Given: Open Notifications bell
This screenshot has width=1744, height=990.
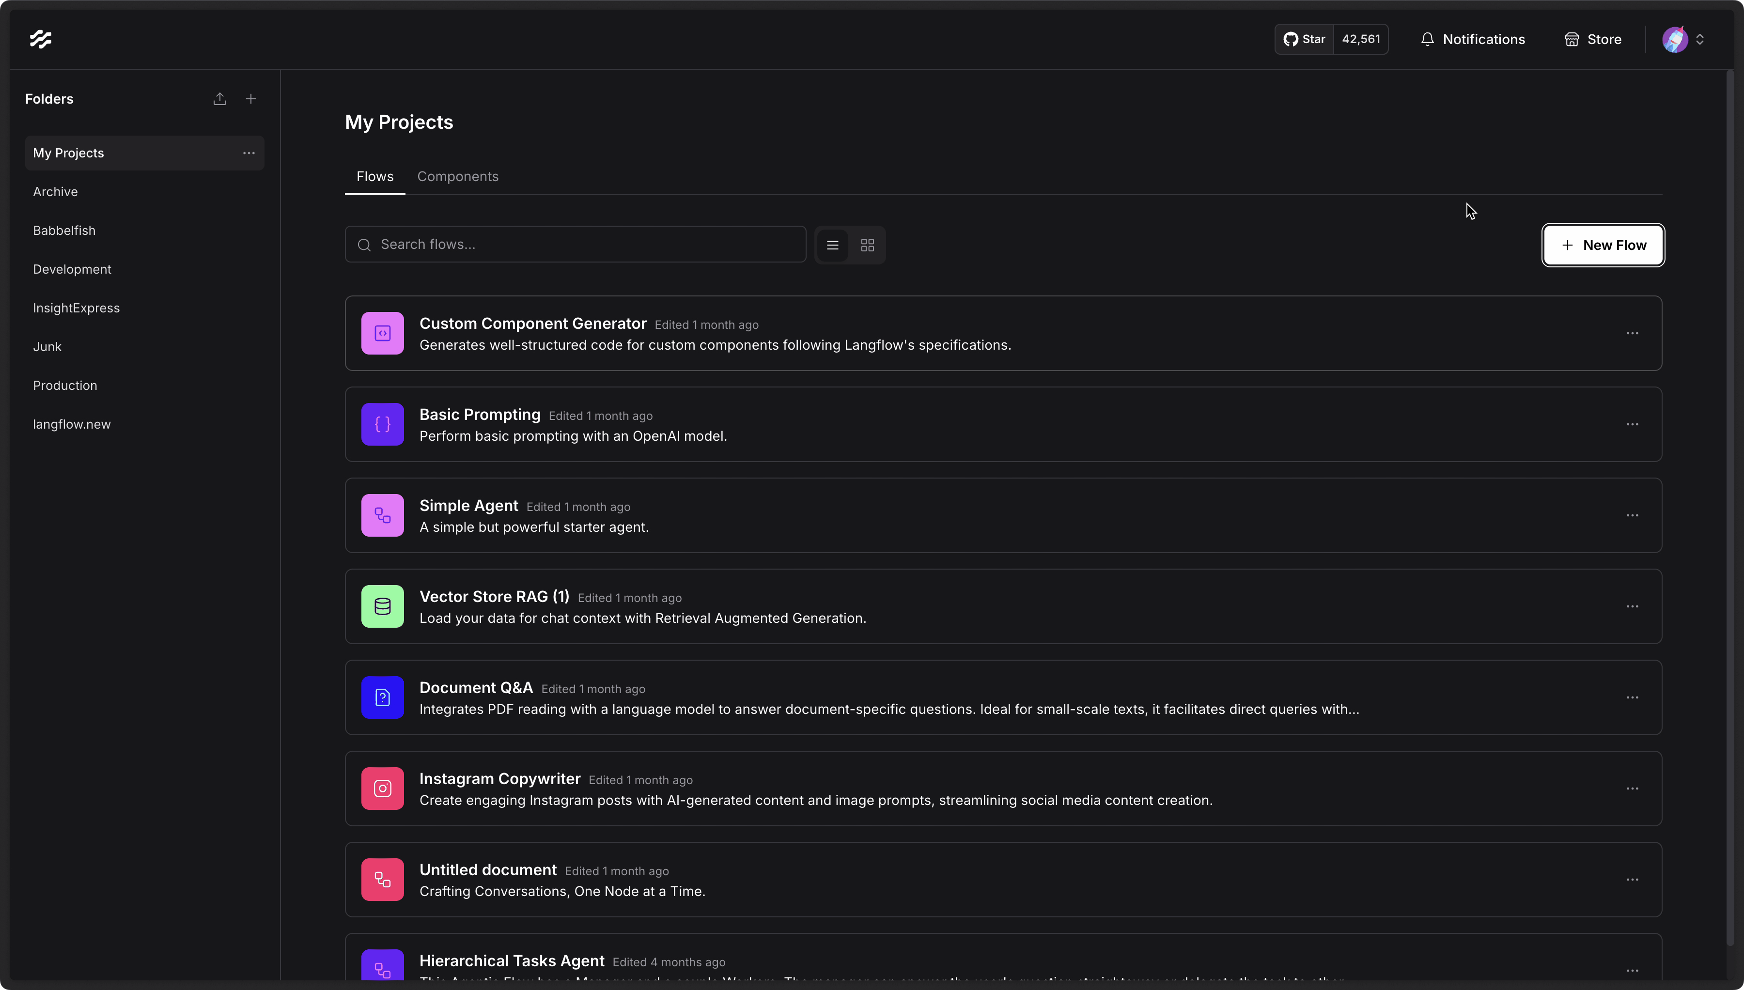Looking at the screenshot, I should 1472,39.
